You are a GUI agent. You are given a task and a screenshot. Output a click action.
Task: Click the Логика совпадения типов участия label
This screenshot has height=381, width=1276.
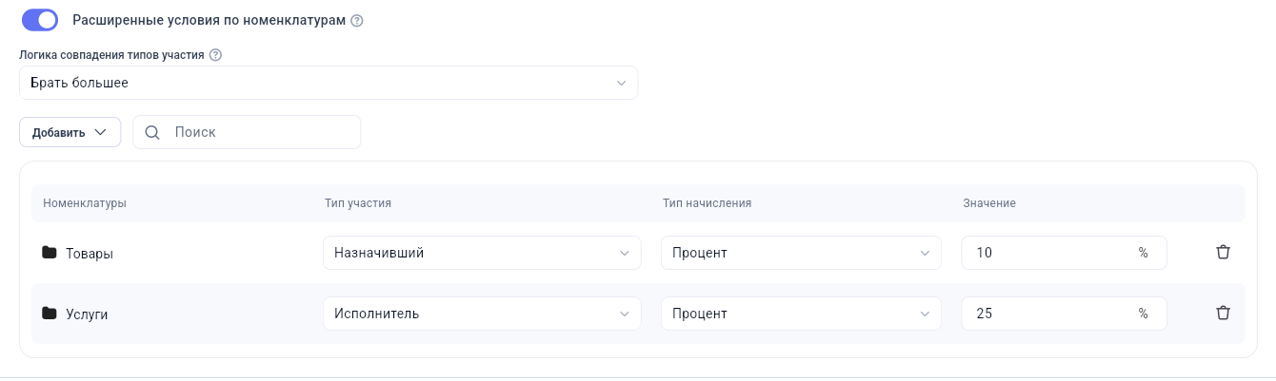click(x=111, y=55)
